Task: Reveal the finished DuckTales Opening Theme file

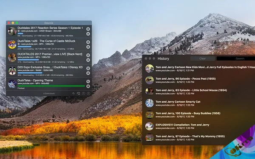Action: [88, 81]
